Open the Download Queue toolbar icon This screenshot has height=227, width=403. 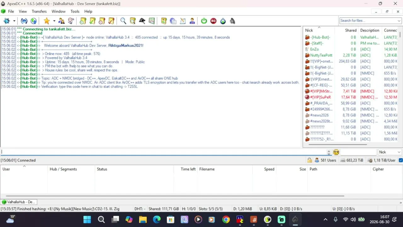83,21
